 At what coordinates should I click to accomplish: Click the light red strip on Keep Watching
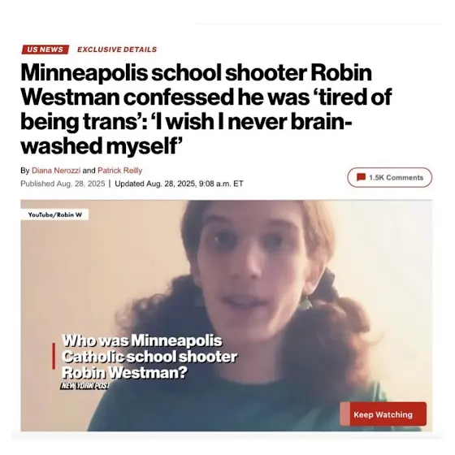pos(345,414)
